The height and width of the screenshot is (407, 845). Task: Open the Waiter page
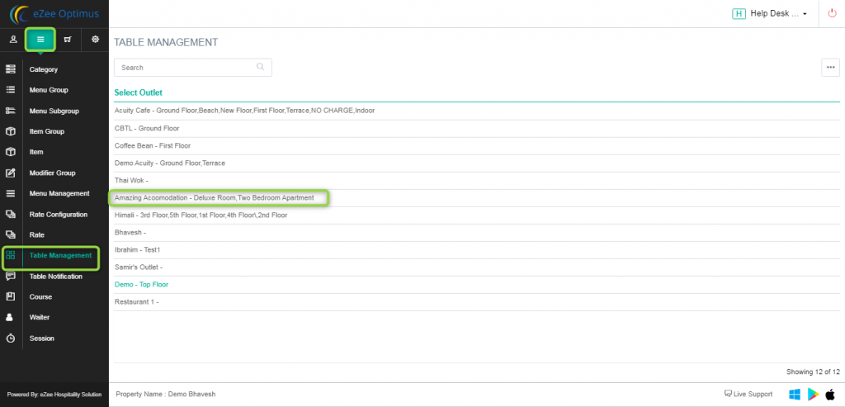(40, 318)
